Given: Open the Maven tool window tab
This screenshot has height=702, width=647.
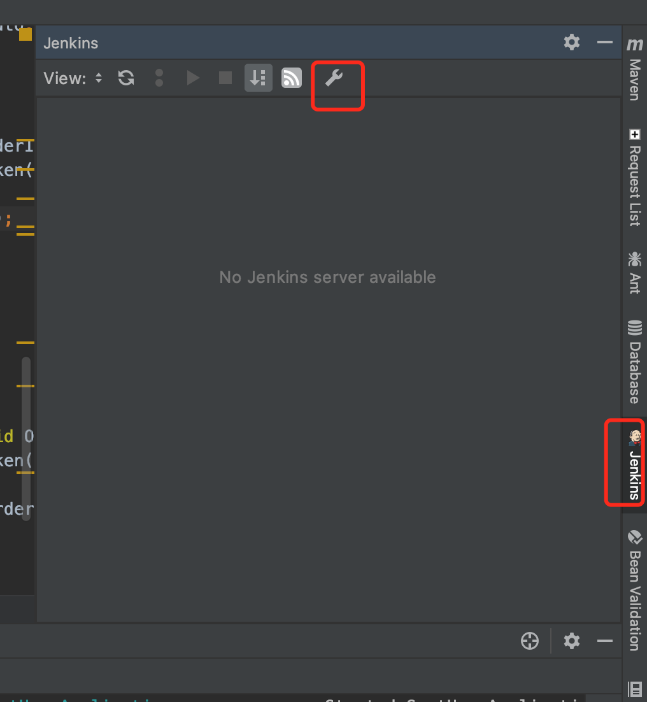Looking at the screenshot, I should click(x=634, y=68).
